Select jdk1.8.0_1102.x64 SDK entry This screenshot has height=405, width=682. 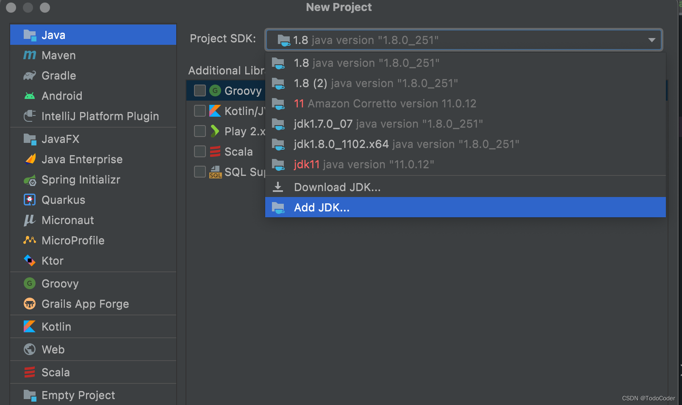coord(465,144)
